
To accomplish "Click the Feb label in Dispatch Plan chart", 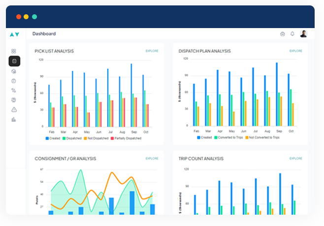I will tap(196, 131).
